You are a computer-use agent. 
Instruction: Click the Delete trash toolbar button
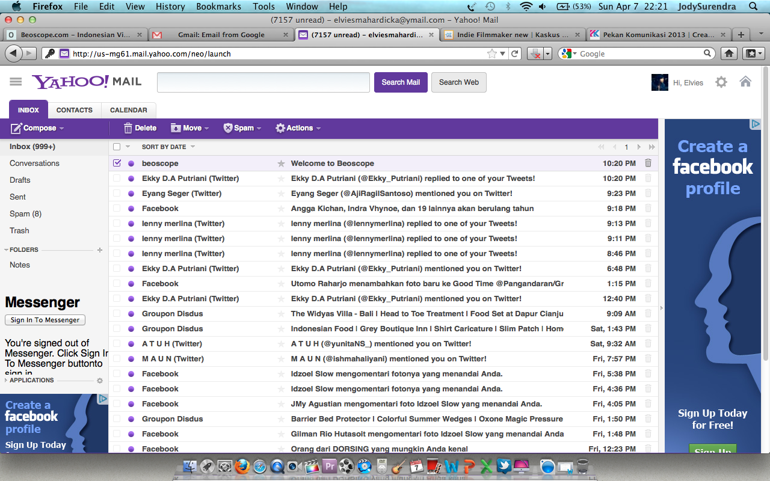tap(140, 128)
